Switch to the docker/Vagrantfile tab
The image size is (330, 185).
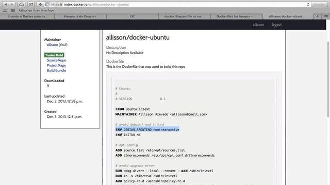click(x=185, y=16)
